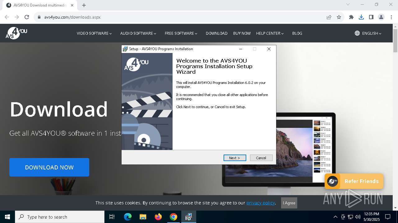Click the Chrome tab search chevron
Screen dimensions: 398x223
[348, 4]
